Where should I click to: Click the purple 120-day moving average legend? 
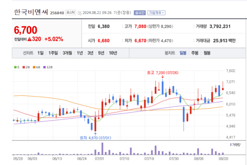47,67
